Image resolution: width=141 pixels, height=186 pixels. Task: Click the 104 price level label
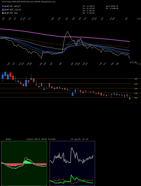pos(136,98)
